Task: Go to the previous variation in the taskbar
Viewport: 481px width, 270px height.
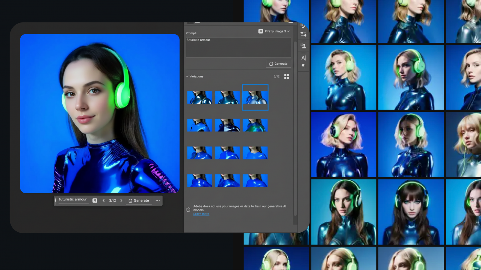Action: point(104,200)
